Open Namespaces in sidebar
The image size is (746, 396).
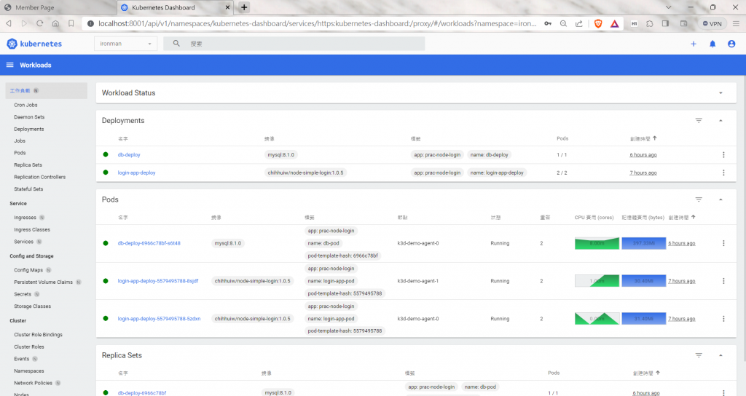[29, 371]
